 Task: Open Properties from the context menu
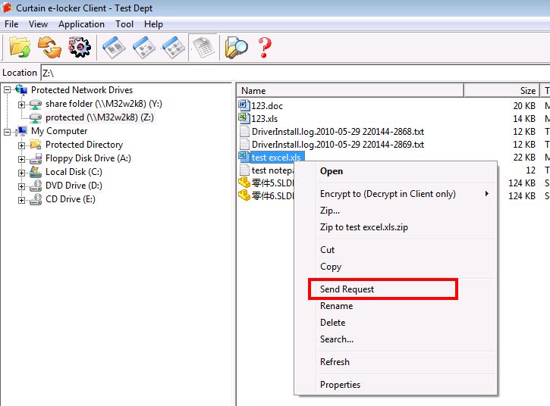(395, 384)
